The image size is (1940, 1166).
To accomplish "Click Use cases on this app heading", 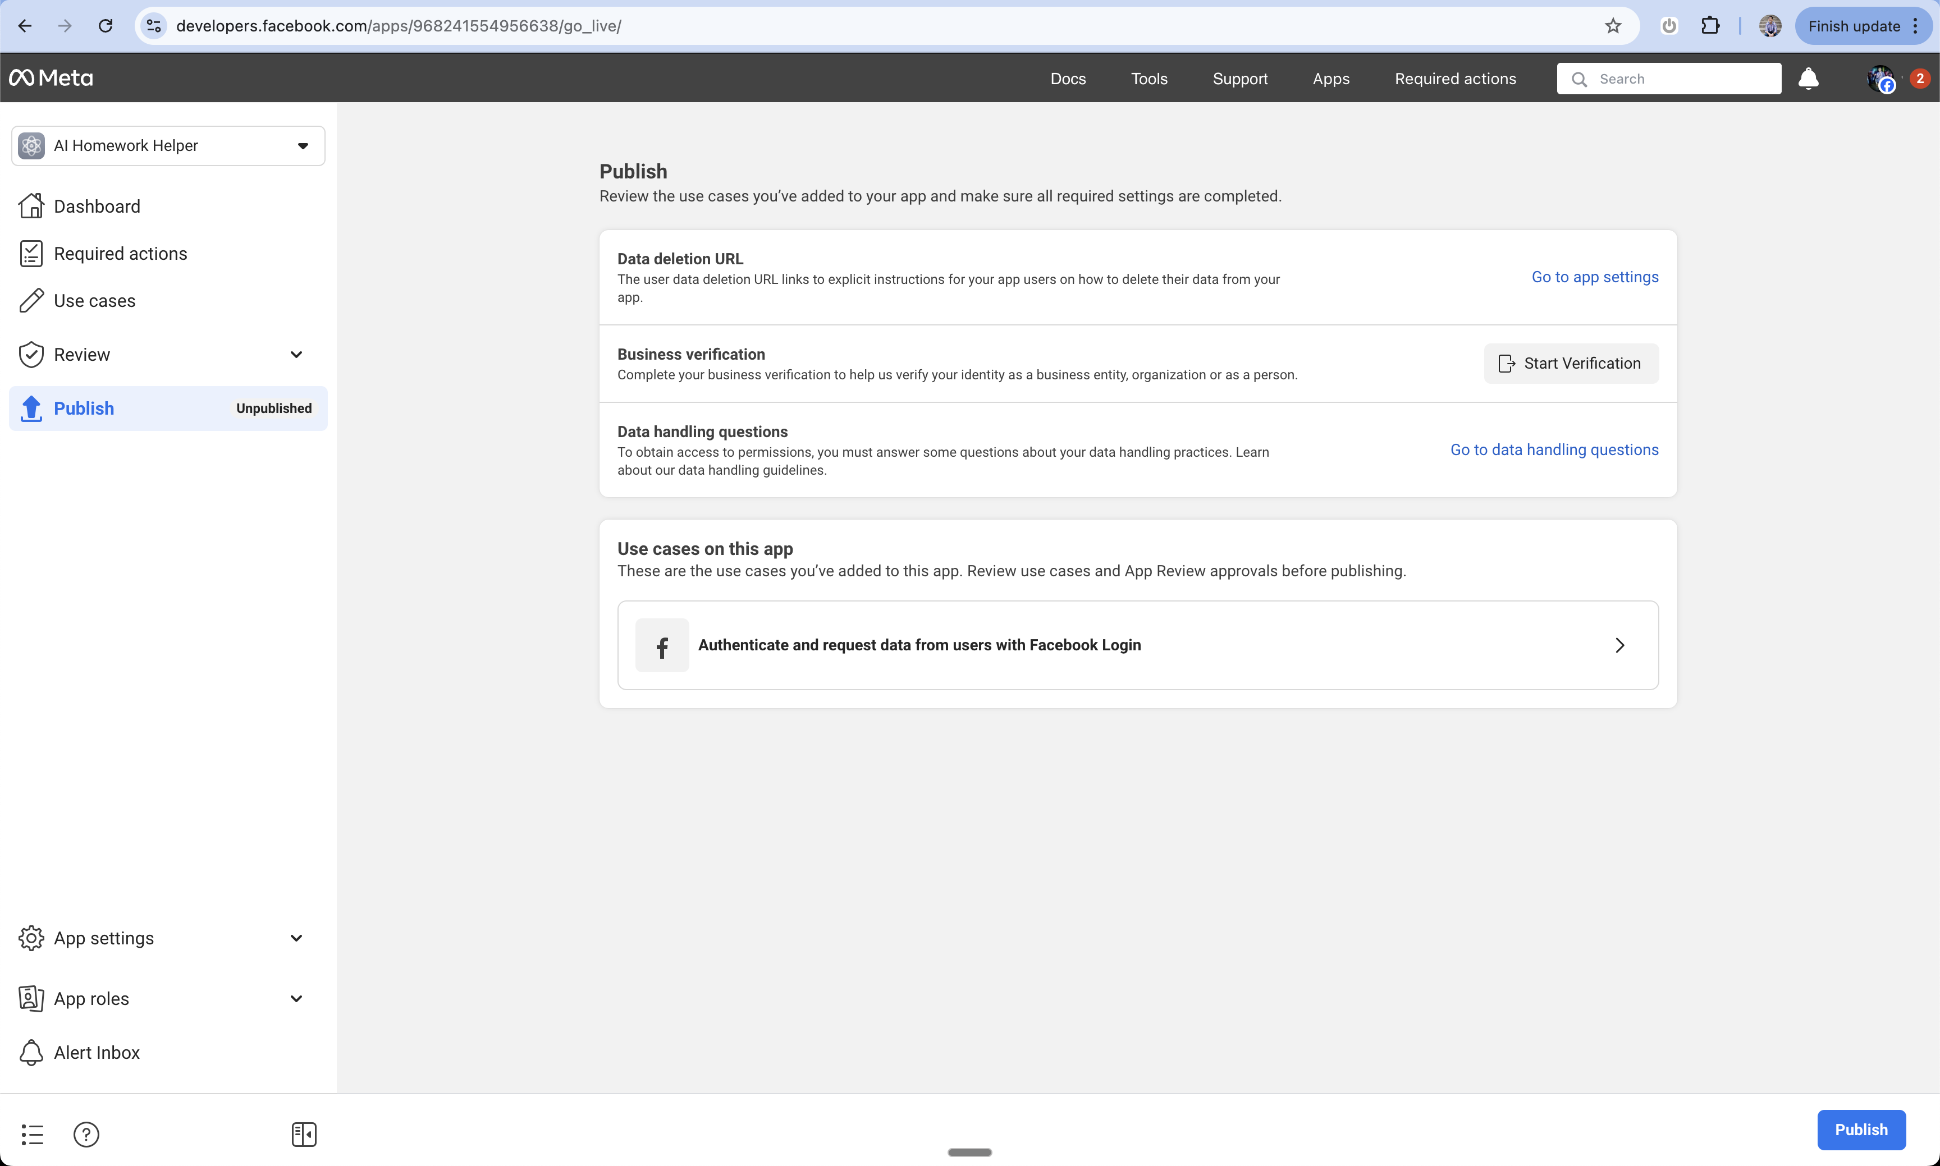I will (x=705, y=548).
